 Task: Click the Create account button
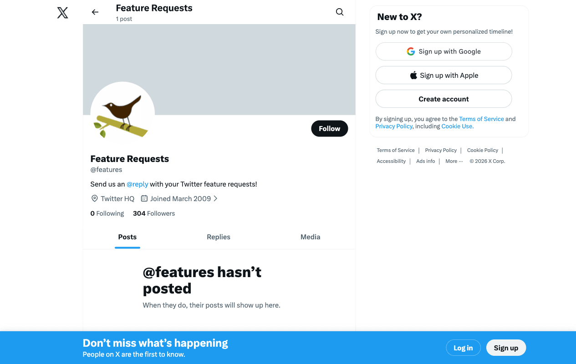(443, 99)
